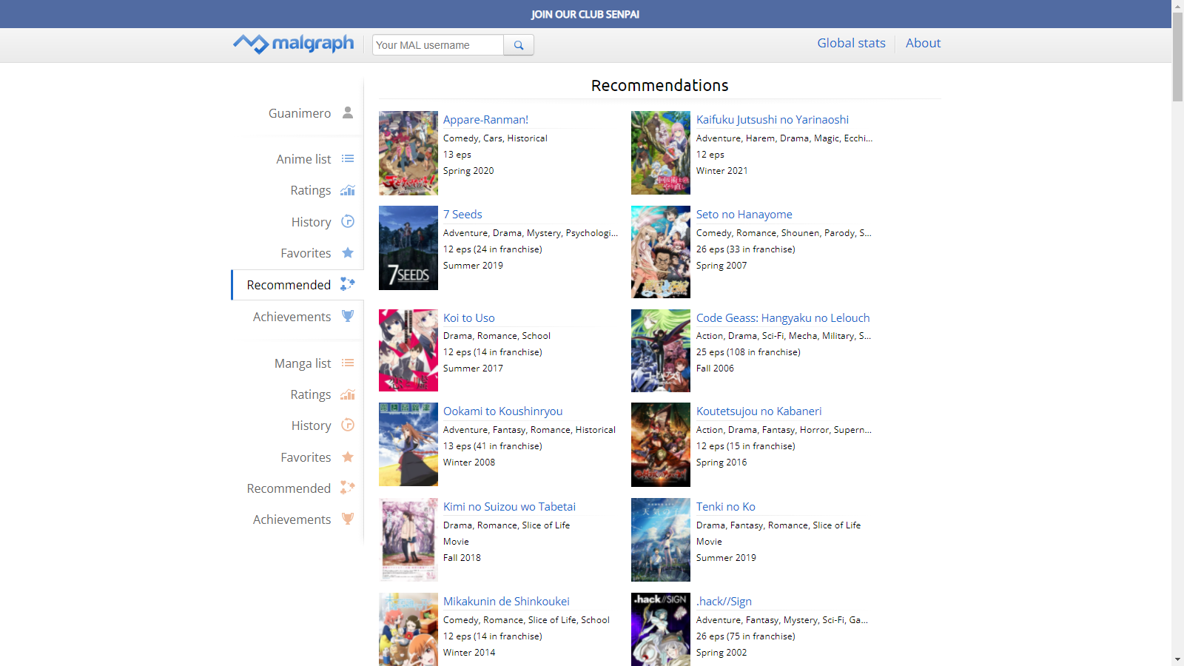This screenshot has width=1184, height=666.
Task: Open the Global stats page
Action: point(851,43)
